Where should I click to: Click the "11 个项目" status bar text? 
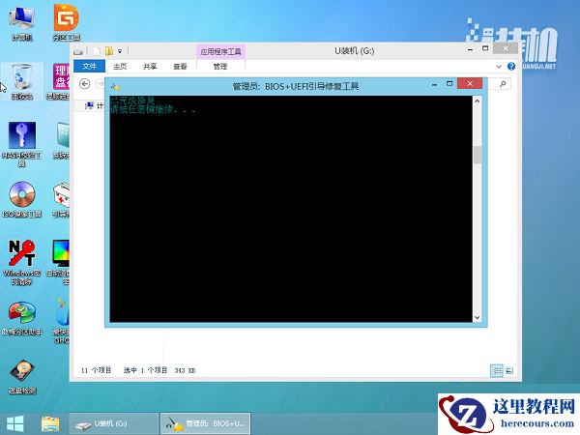click(96, 370)
